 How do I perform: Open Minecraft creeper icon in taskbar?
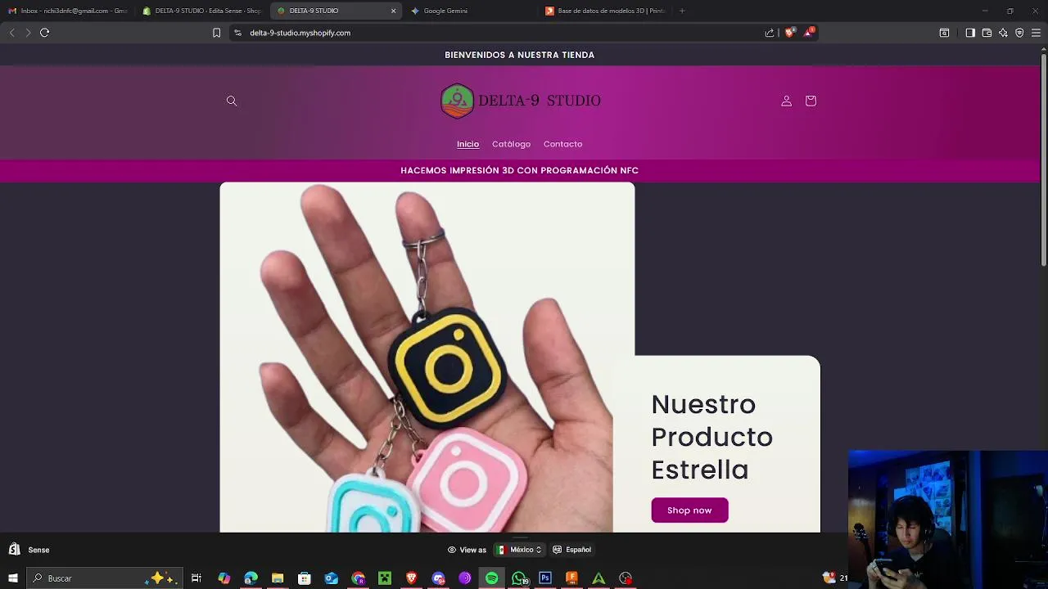click(384, 578)
